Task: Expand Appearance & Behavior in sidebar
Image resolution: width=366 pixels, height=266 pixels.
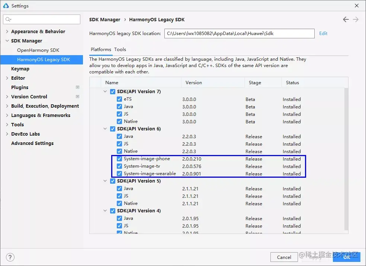Action: (7, 31)
